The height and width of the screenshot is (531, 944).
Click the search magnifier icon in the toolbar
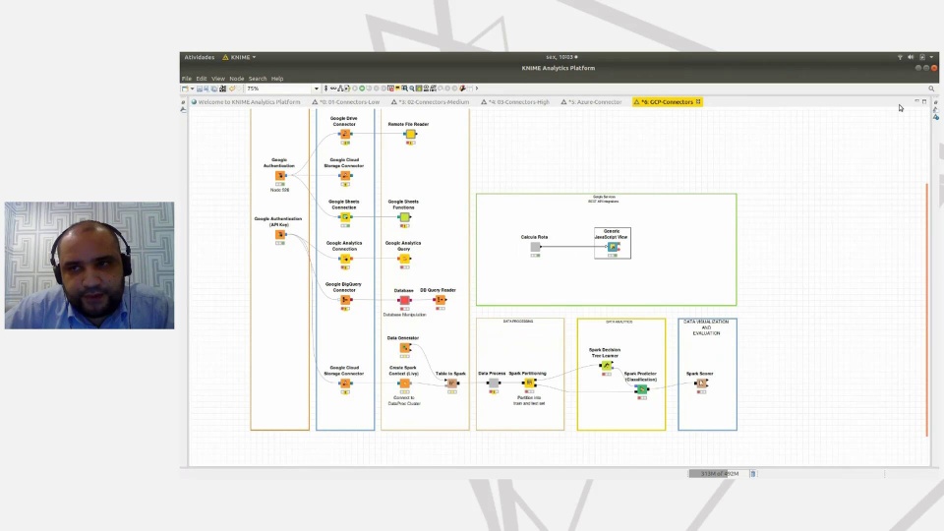click(x=931, y=88)
